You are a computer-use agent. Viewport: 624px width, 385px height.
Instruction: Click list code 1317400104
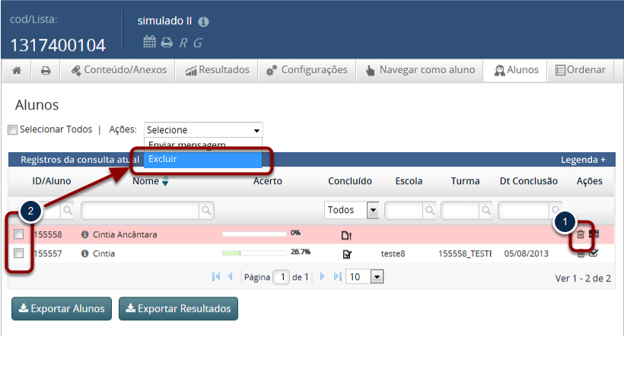coord(58,46)
